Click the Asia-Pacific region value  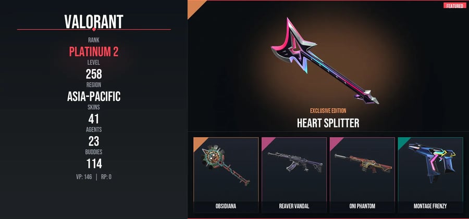[x=94, y=96]
